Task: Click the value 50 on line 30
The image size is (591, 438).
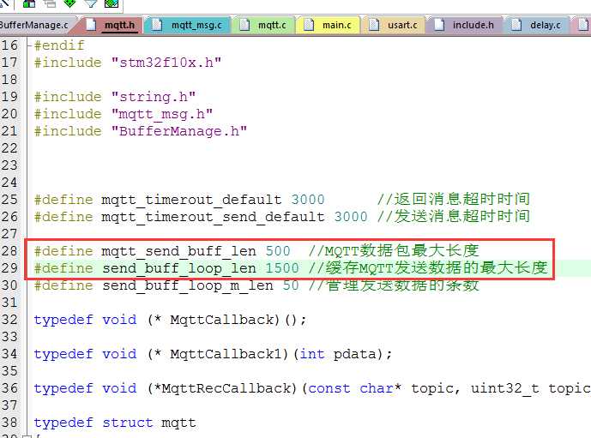Action: (291, 285)
